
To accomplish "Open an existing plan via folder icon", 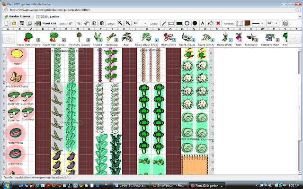I will [14, 23].
